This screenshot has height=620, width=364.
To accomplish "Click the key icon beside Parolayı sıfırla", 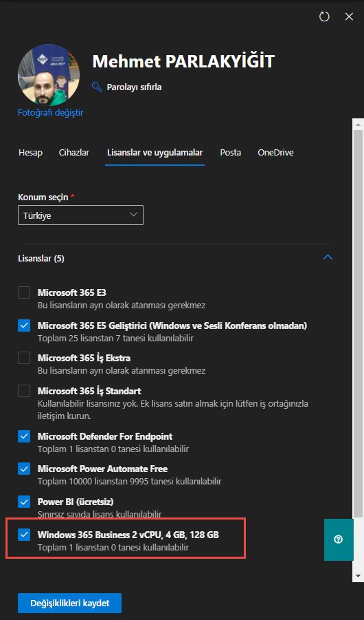I will 97,87.
